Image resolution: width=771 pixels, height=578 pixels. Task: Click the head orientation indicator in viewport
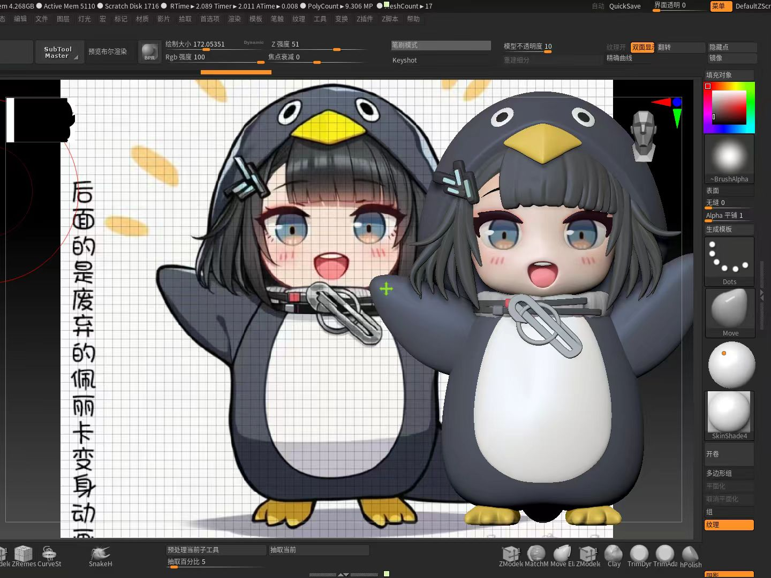(x=644, y=136)
